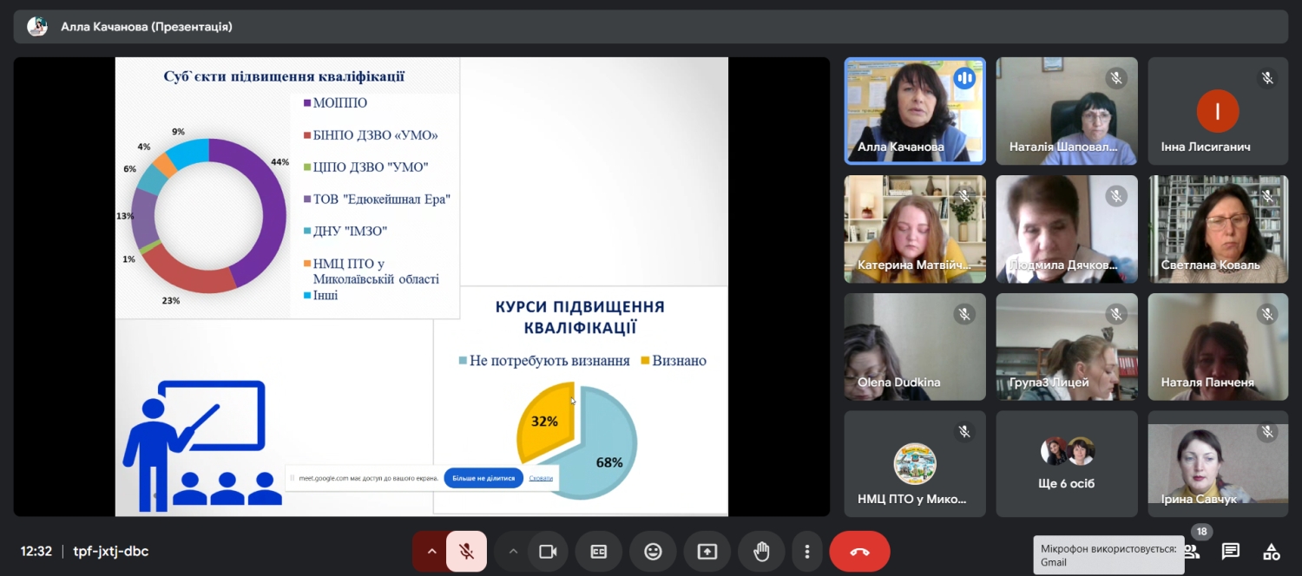This screenshot has width=1302, height=576.
Task: Click muted mic icon on Людмила Дячков tile
Action: [x=1116, y=196]
